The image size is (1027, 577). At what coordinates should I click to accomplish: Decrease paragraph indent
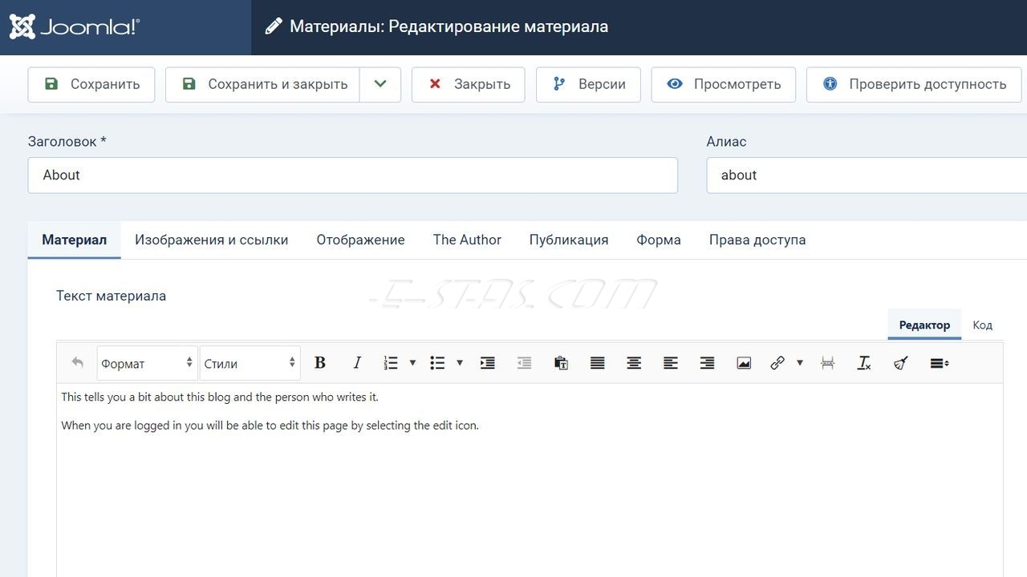[x=524, y=363]
